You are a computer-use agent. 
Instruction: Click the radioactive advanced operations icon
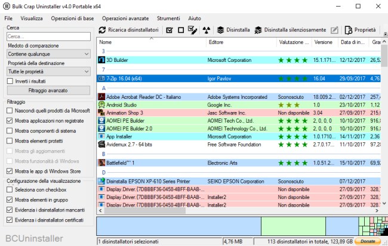pyautogui.click(x=206, y=30)
